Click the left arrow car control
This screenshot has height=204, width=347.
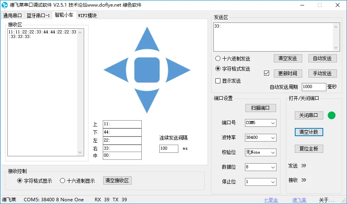click(x=117, y=70)
